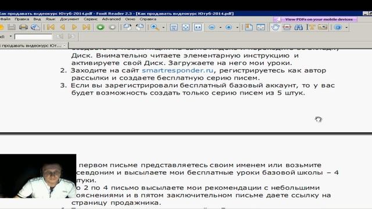The height and width of the screenshot is (209, 372).
Task: Click the Save icon in toolbar
Action: [x=12, y=27]
